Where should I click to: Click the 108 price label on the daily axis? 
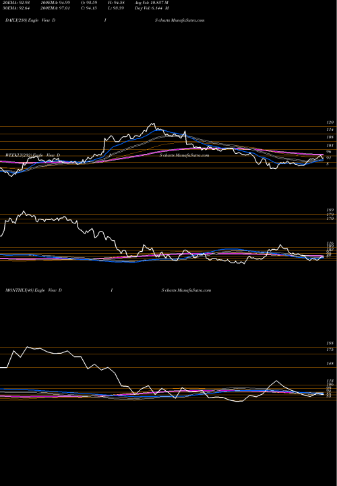(330, 137)
